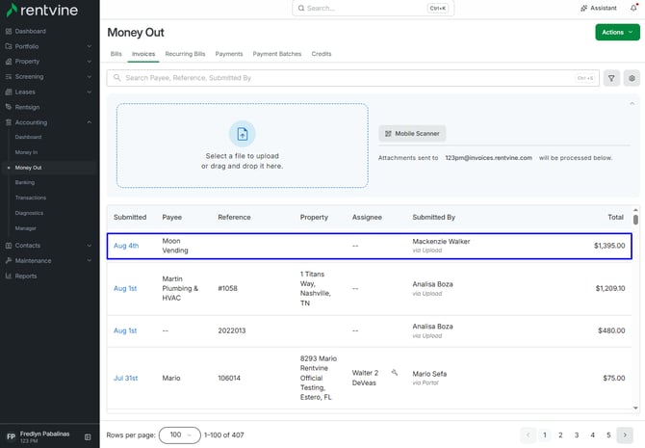
Task: Switch to the Credits tab
Action: pos(322,54)
